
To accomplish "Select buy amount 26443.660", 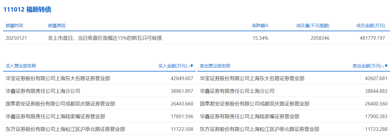I will pyautogui.click(x=182, y=104).
